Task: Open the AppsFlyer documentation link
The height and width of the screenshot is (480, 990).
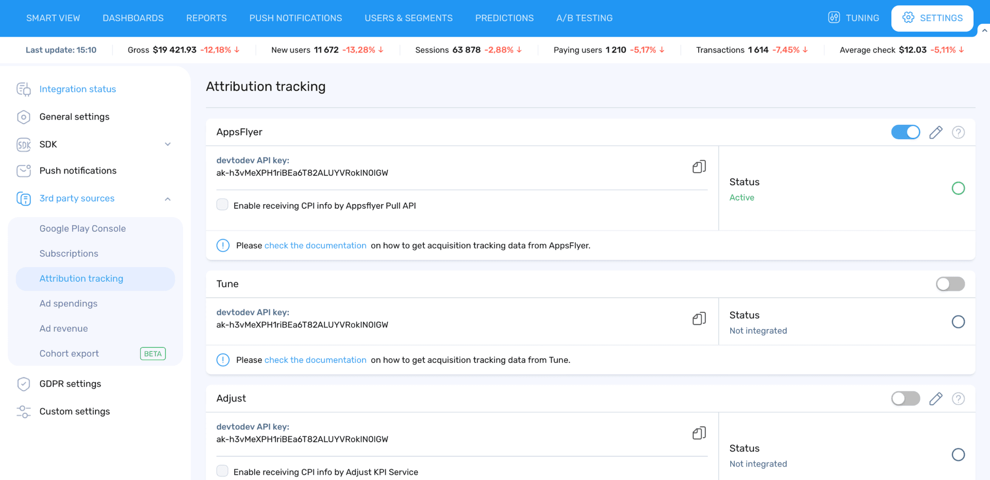Action: click(x=315, y=245)
